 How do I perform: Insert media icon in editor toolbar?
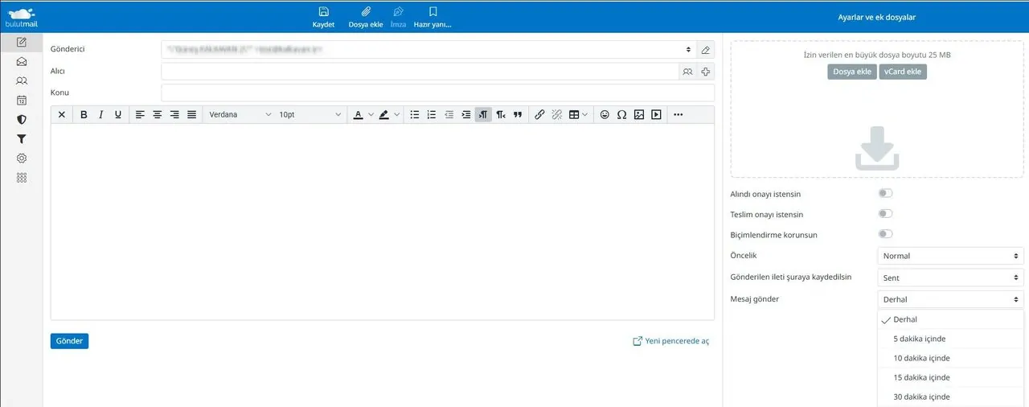coord(656,115)
